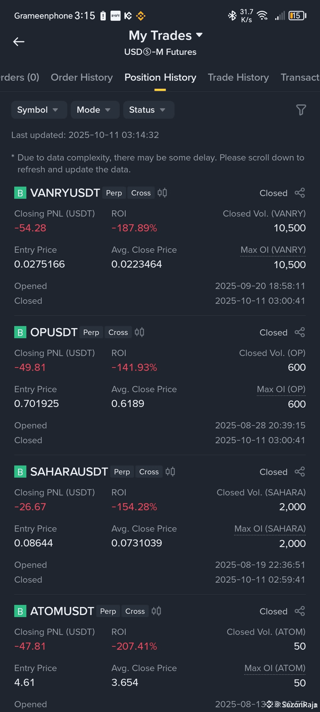Share the VANRYUSDT closed position
Viewport: 320px width, 712px height.
point(300,193)
